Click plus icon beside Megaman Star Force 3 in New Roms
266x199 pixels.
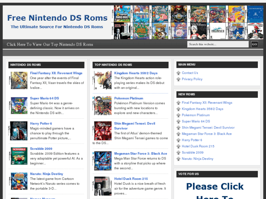(179, 134)
